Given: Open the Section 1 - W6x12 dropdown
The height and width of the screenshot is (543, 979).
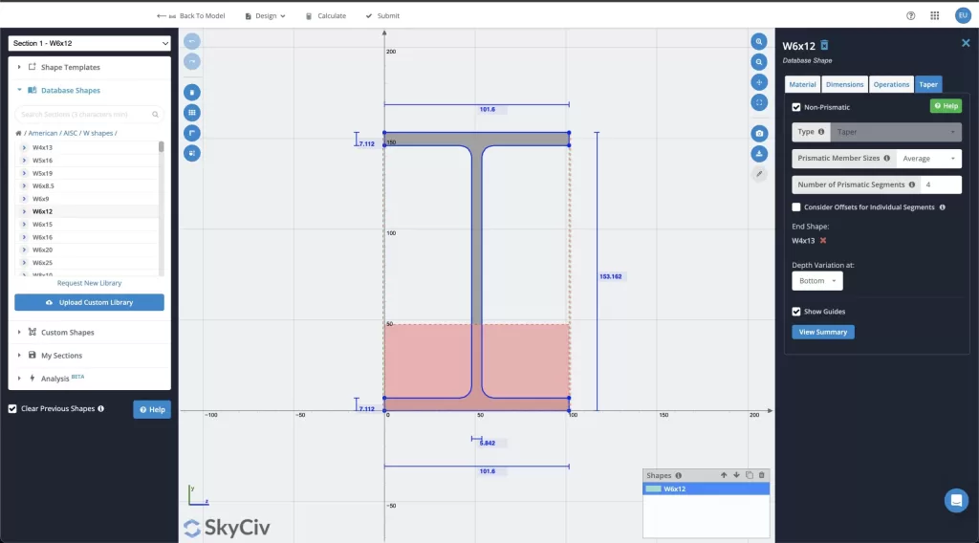Looking at the screenshot, I should click(89, 43).
